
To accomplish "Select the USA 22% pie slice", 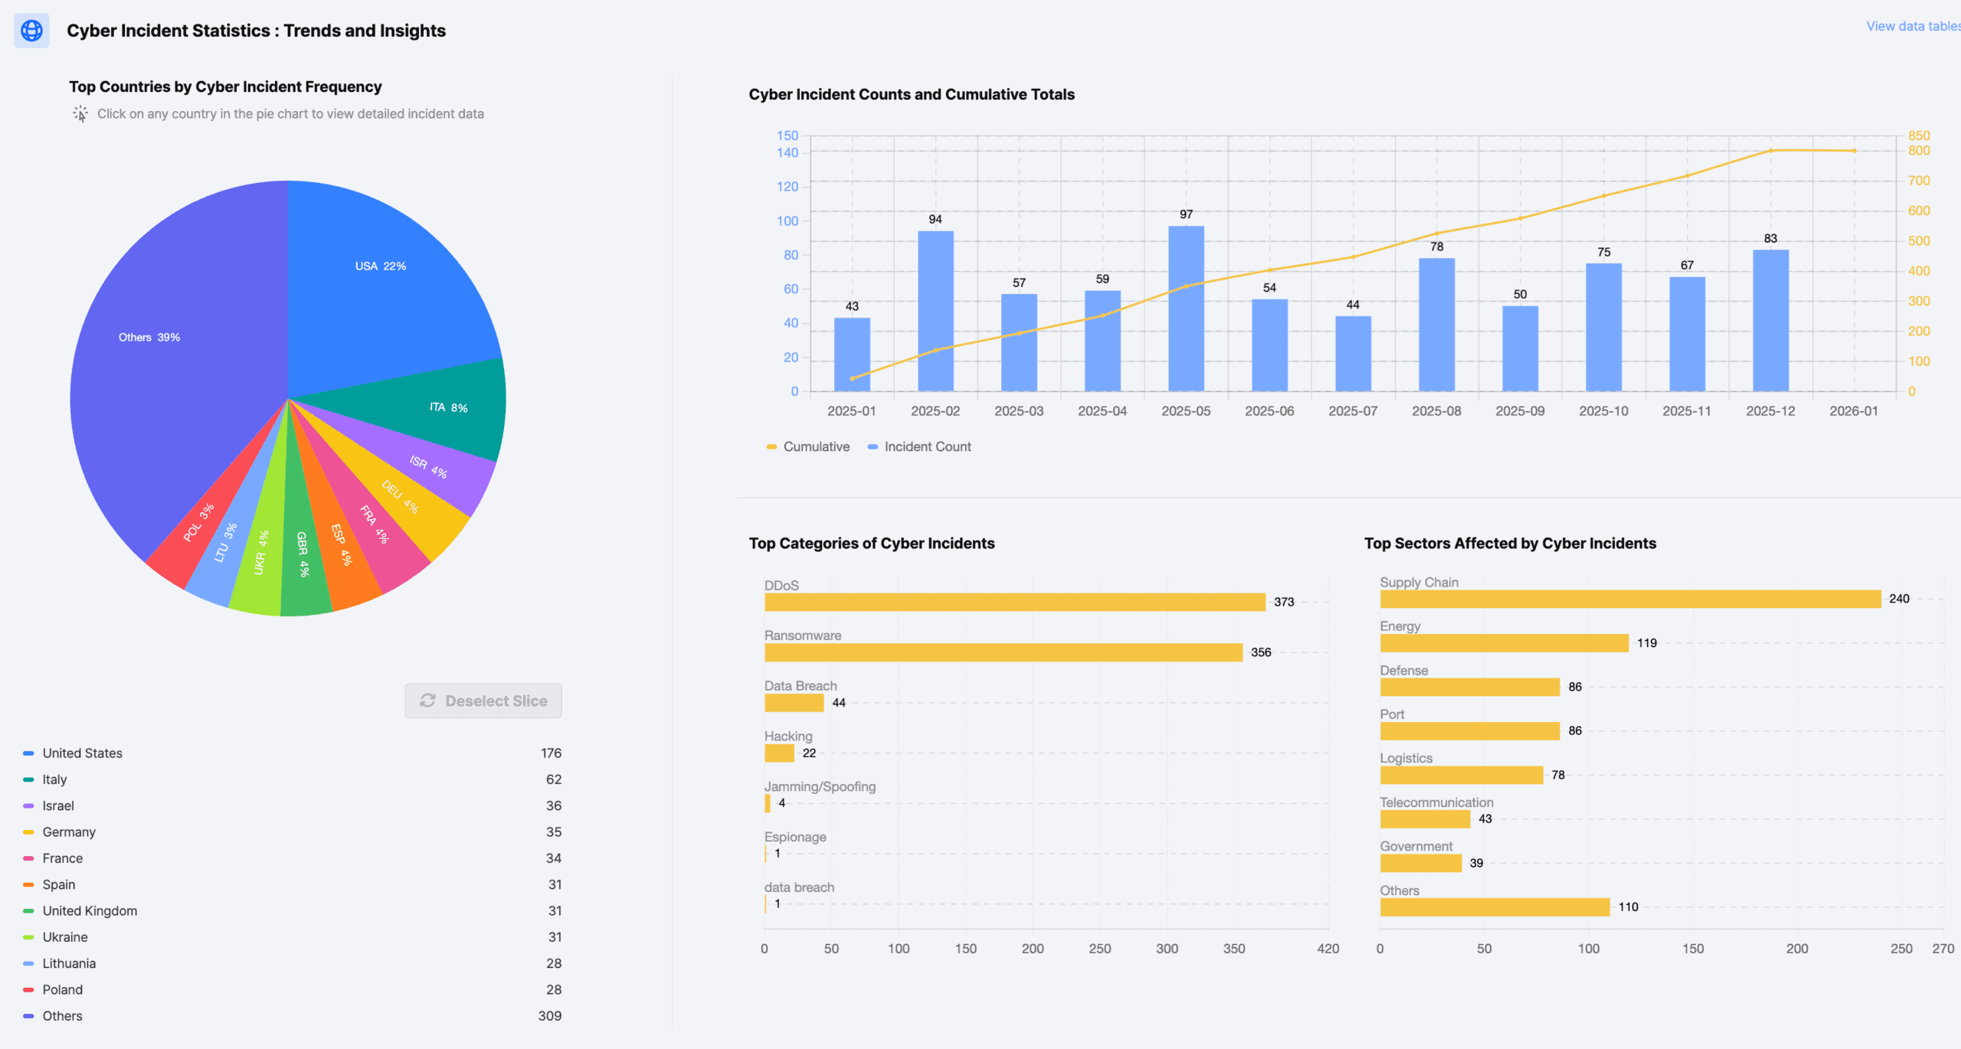I will [x=380, y=266].
